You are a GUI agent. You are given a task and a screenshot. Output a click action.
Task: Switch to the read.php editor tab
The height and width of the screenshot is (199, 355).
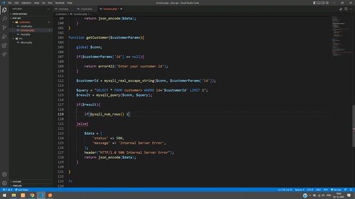tap(63, 9)
